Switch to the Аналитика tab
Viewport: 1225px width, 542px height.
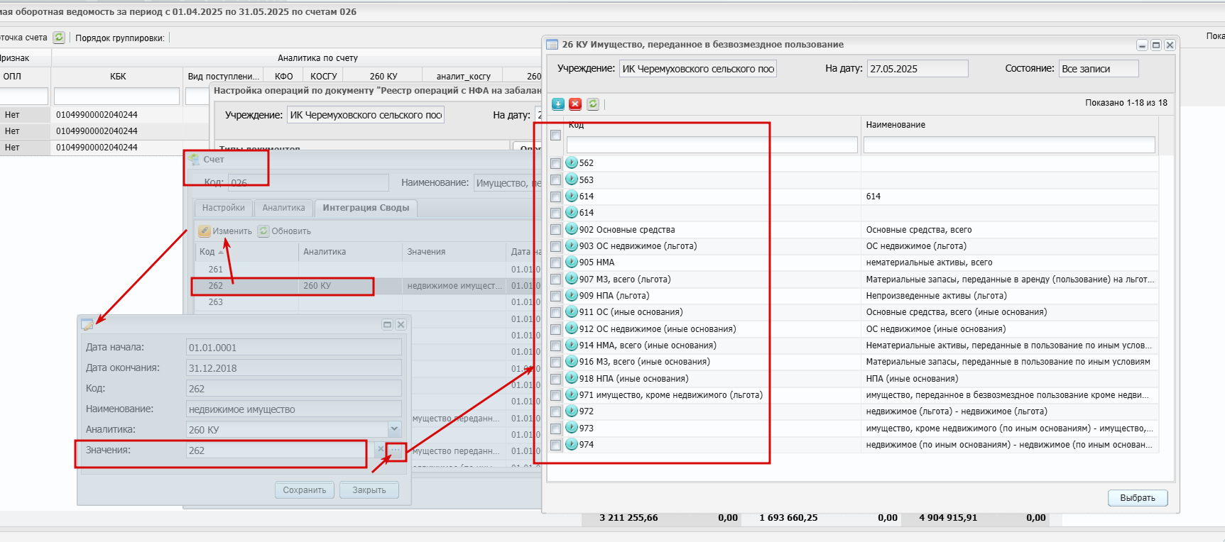[x=283, y=208]
